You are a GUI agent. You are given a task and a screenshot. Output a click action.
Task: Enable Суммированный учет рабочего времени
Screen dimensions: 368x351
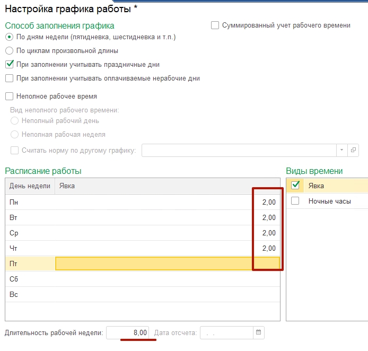(215, 25)
